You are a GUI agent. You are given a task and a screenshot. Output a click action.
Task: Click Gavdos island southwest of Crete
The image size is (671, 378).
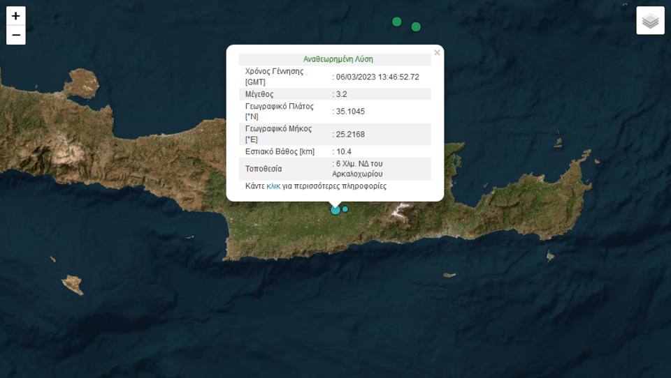click(72, 284)
